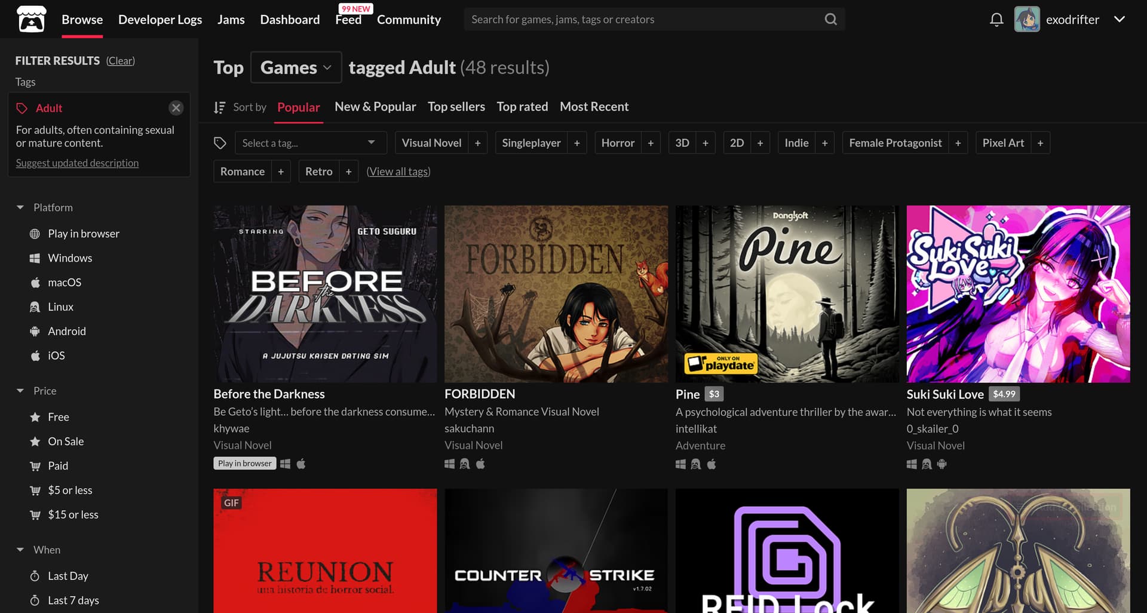Open the notifications bell
The image size is (1147, 613).
coord(996,20)
